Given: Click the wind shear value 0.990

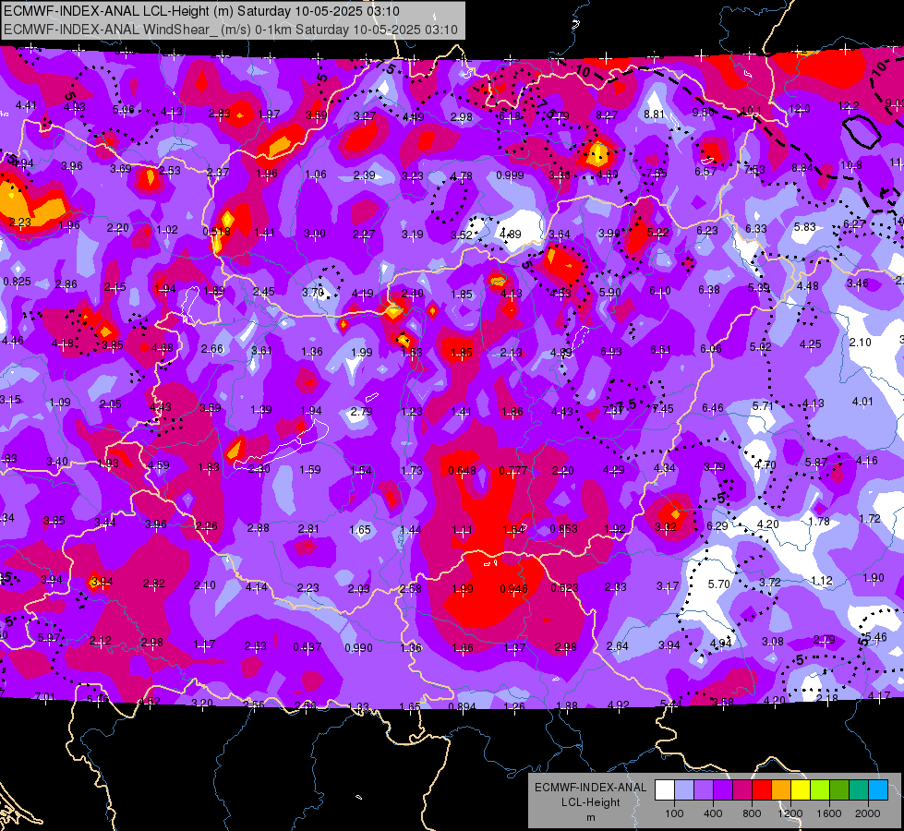Looking at the screenshot, I should click(x=358, y=647).
